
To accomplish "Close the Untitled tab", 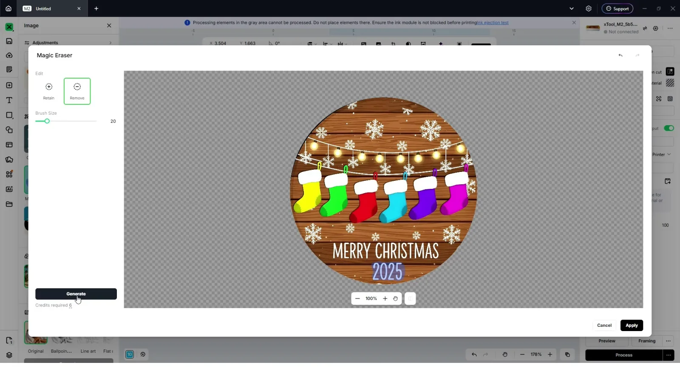I will point(79,8).
